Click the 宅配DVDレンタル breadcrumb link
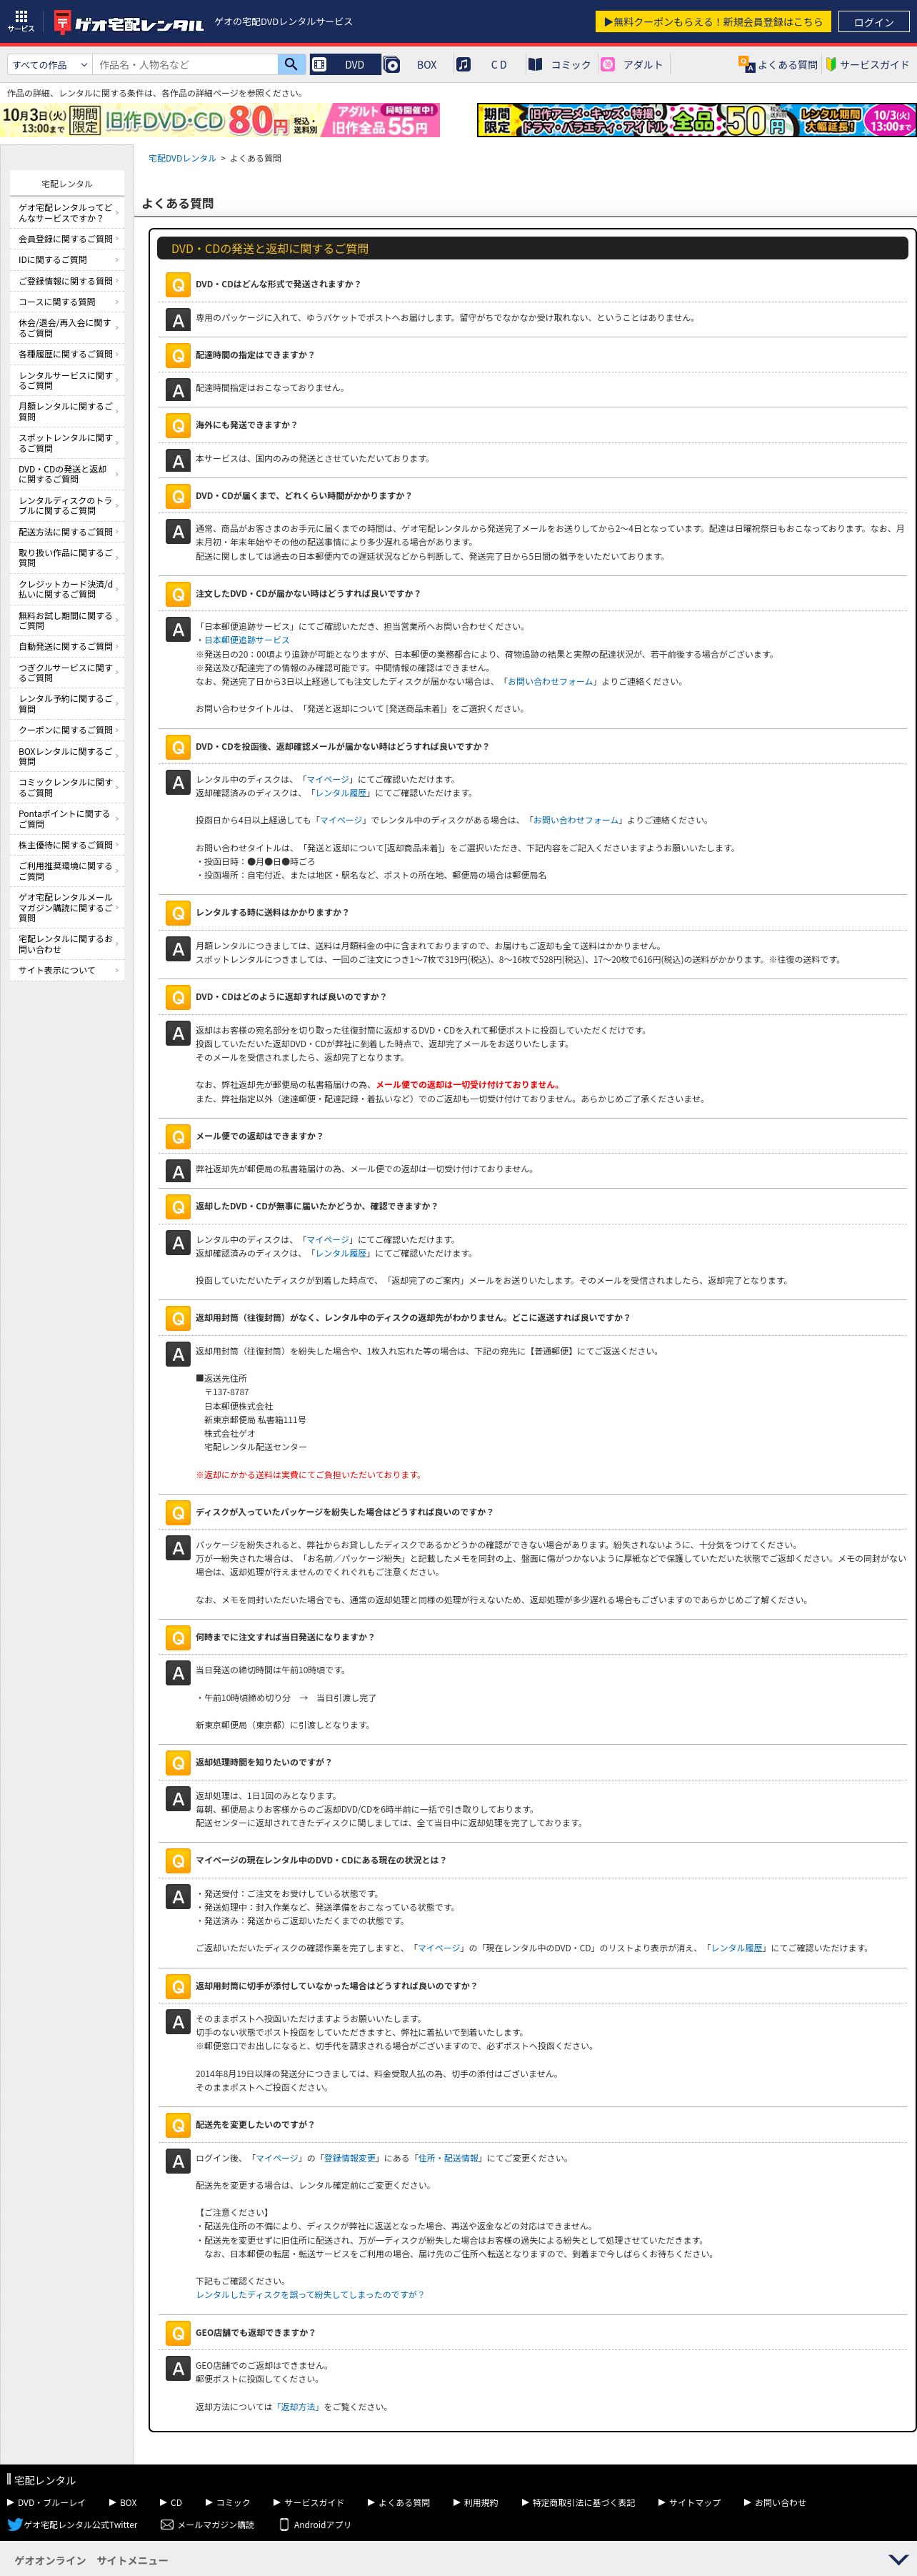Viewport: 917px width, 2576px height. tap(182, 158)
